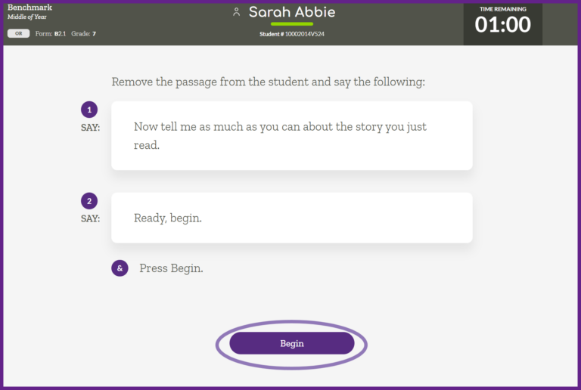The height and width of the screenshot is (390, 581).
Task: Click the "Press Begin." instruction text
Action: click(x=171, y=268)
